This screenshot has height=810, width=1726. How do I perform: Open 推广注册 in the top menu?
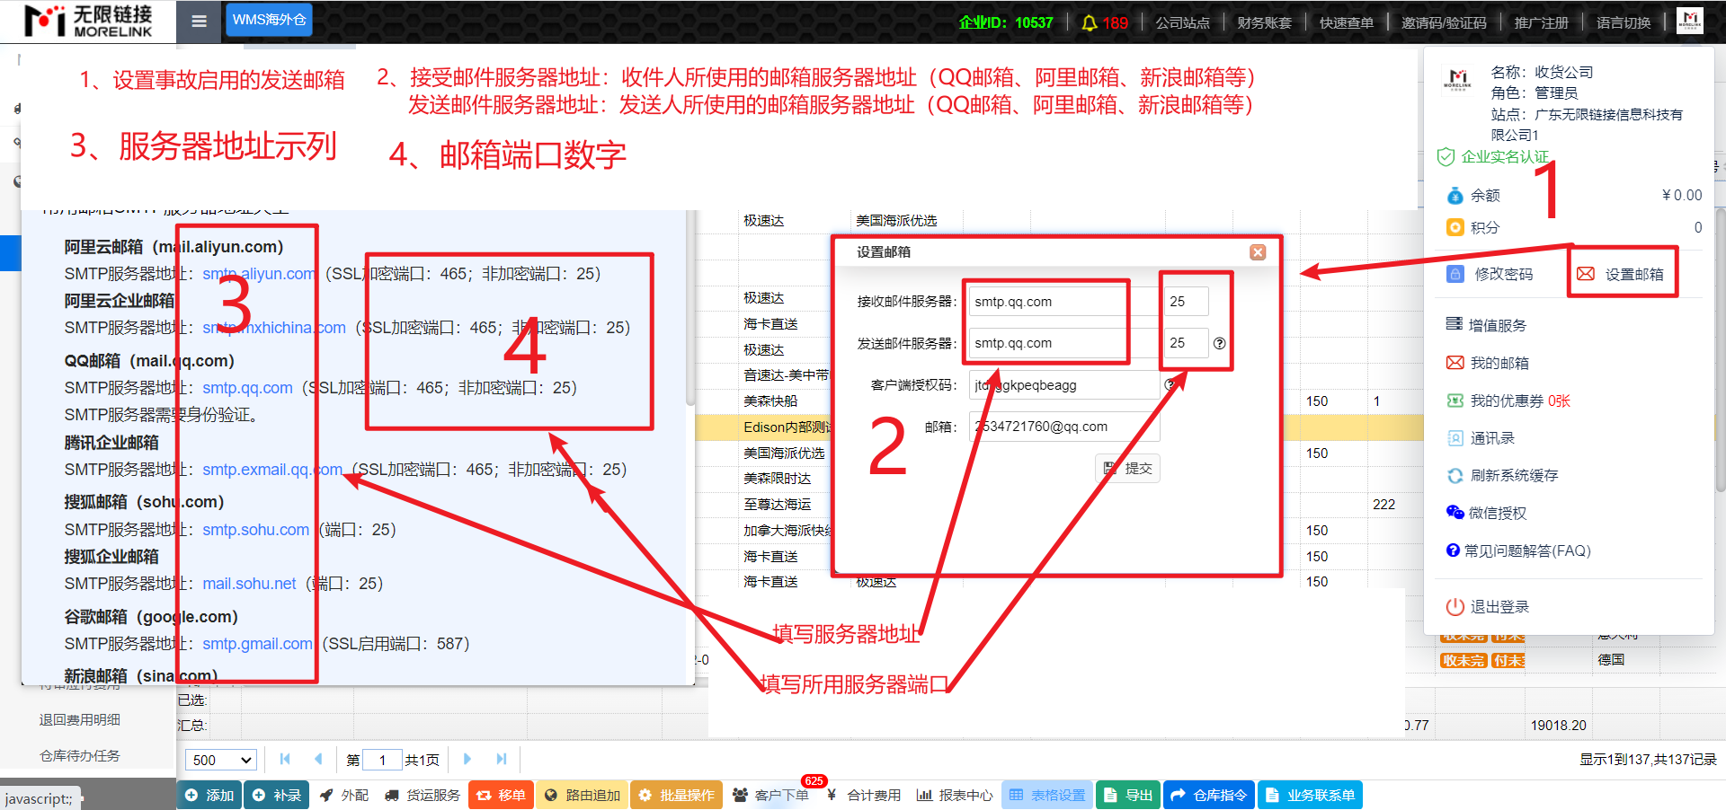pyautogui.click(x=1541, y=22)
